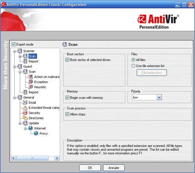Select the Internet item in tree

pyautogui.click(x=40, y=128)
